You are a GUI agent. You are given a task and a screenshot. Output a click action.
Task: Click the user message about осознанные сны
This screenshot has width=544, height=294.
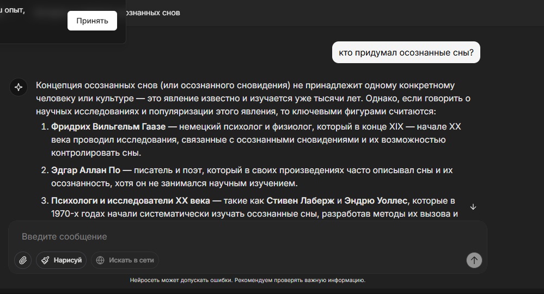tap(406, 53)
